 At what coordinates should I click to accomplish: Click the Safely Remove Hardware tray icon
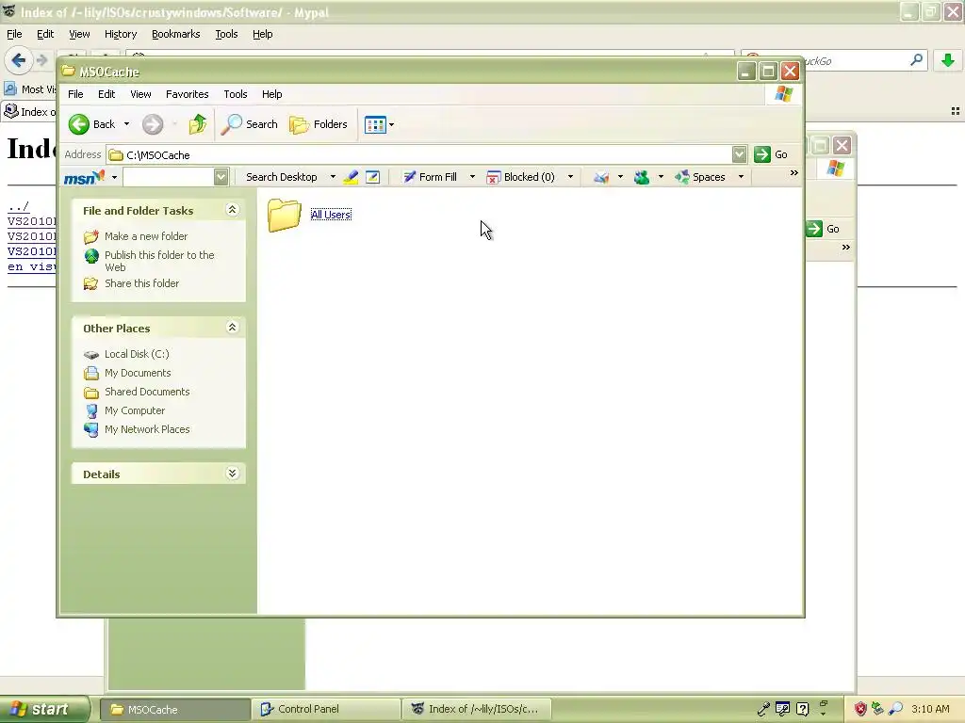[877, 710]
